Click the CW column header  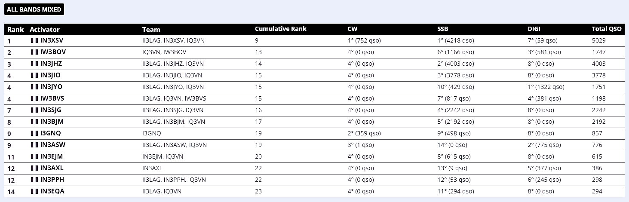click(x=352, y=29)
